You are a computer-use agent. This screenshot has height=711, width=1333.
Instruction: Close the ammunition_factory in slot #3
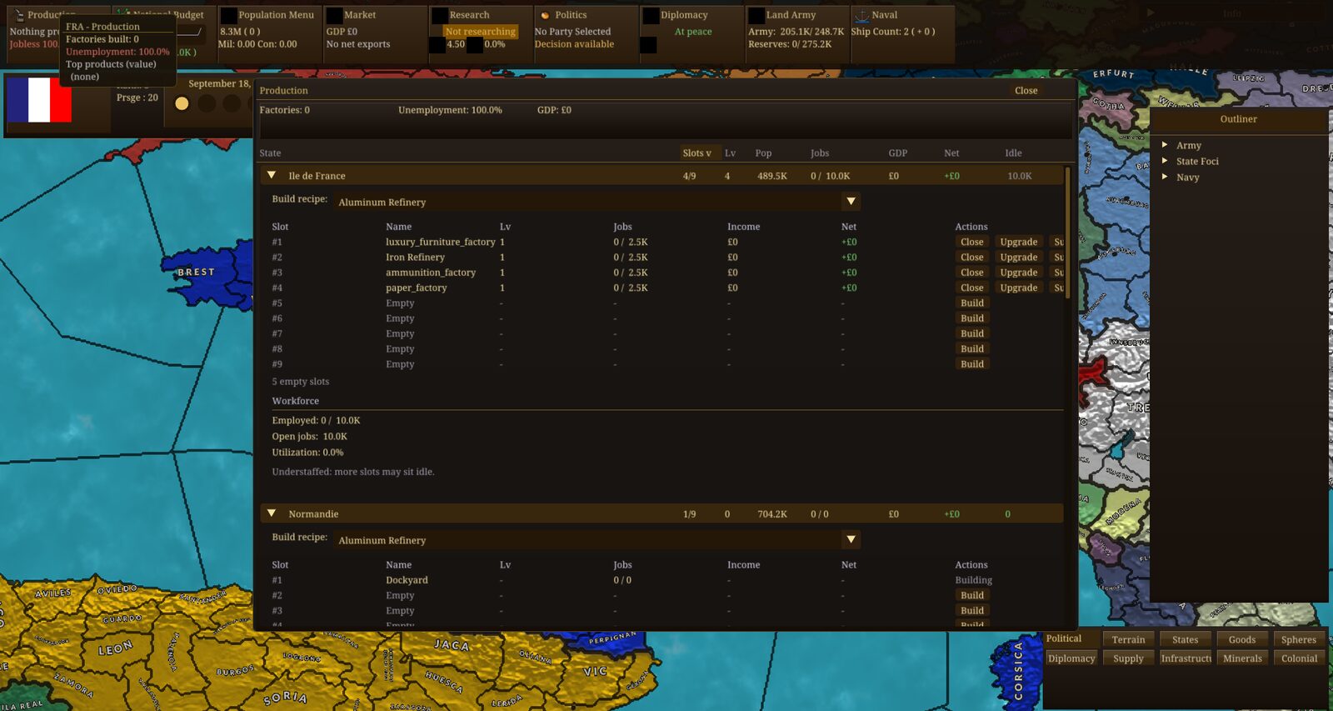pos(971,272)
